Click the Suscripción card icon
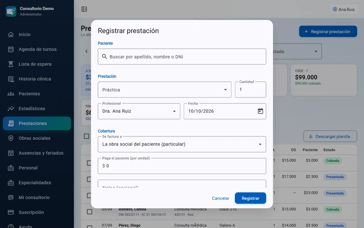The width and height of the screenshot is (364, 228). (x=11, y=212)
